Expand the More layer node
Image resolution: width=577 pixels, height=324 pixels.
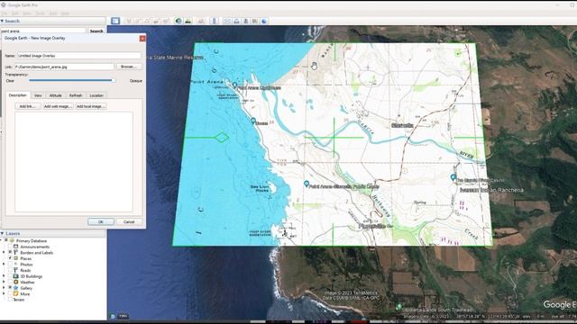point(4,294)
